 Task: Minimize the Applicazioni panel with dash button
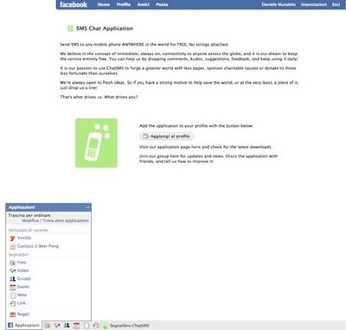point(87,207)
